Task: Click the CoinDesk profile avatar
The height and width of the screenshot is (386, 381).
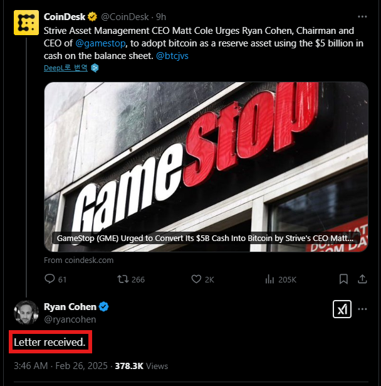Action: (x=25, y=24)
